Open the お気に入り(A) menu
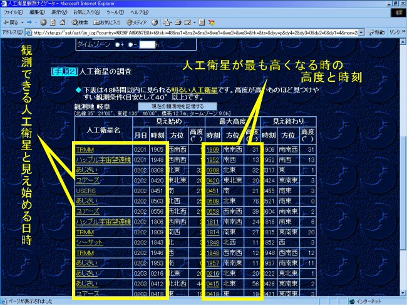The height and width of the screenshot is (305, 407). (86, 12)
